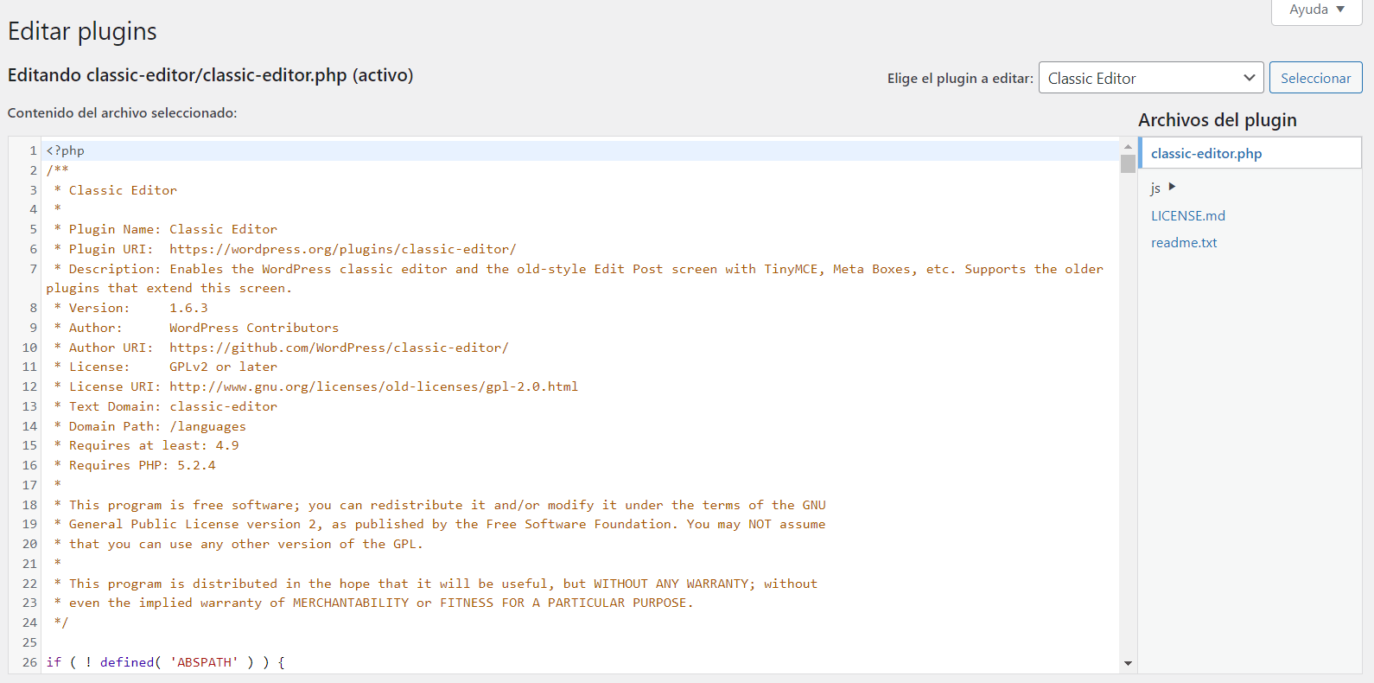Click 'Contenido del archivo seleccionado:' label

(x=122, y=112)
